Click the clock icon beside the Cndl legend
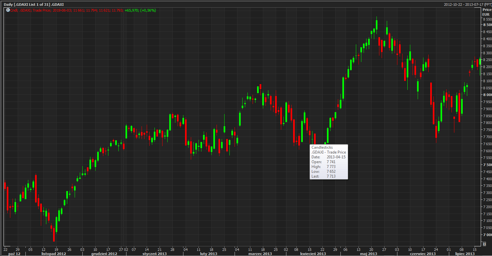Viewport: 492px width, 256px height. click(8, 10)
